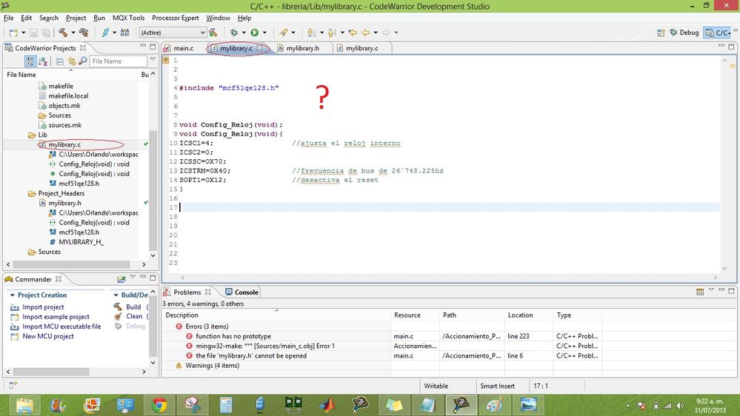Open the Paint app from the taskbar
The image size is (740, 416).
(494, 405)
